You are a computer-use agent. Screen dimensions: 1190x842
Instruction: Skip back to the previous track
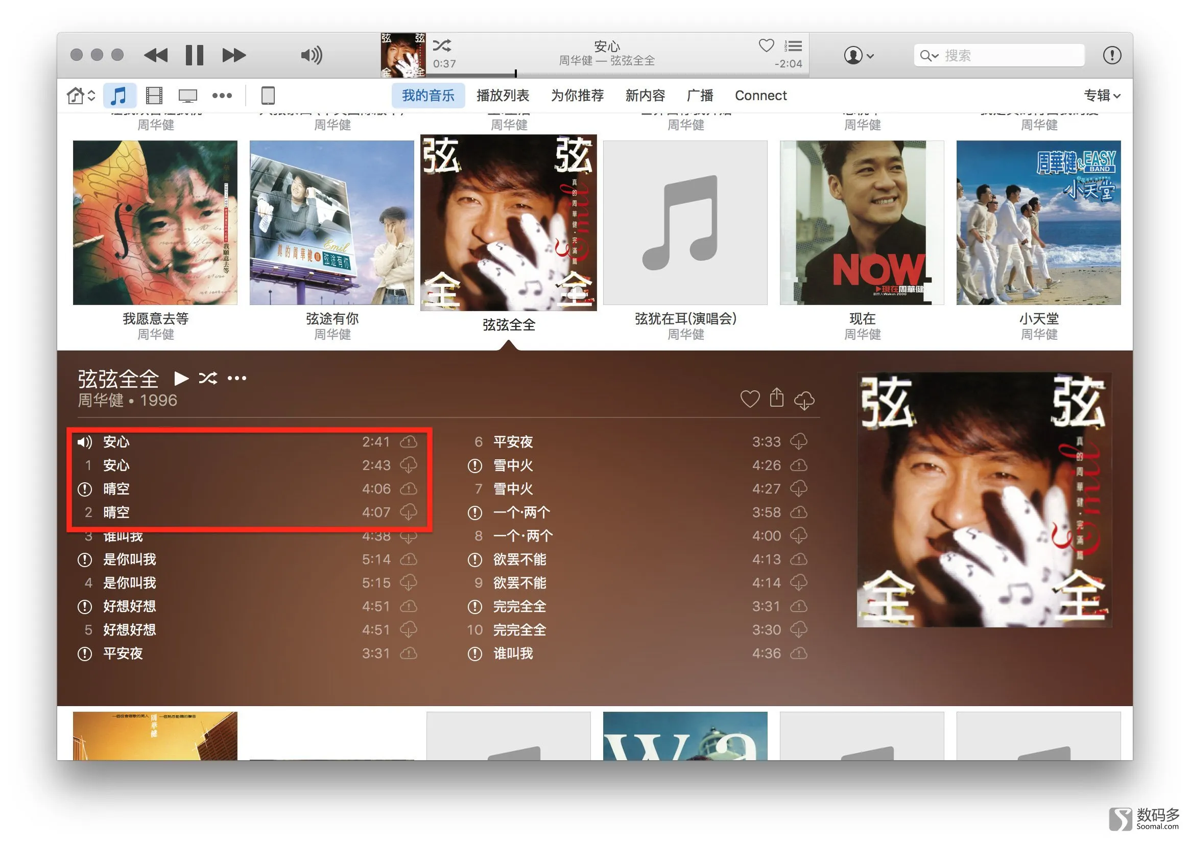155,55
